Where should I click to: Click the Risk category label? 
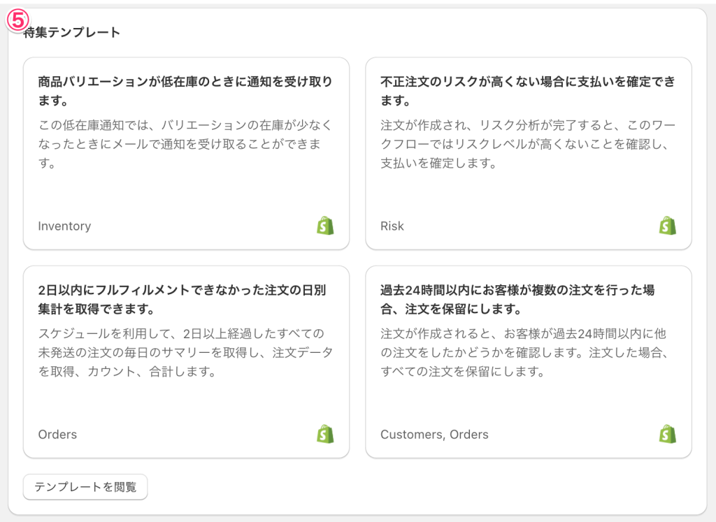392,226
